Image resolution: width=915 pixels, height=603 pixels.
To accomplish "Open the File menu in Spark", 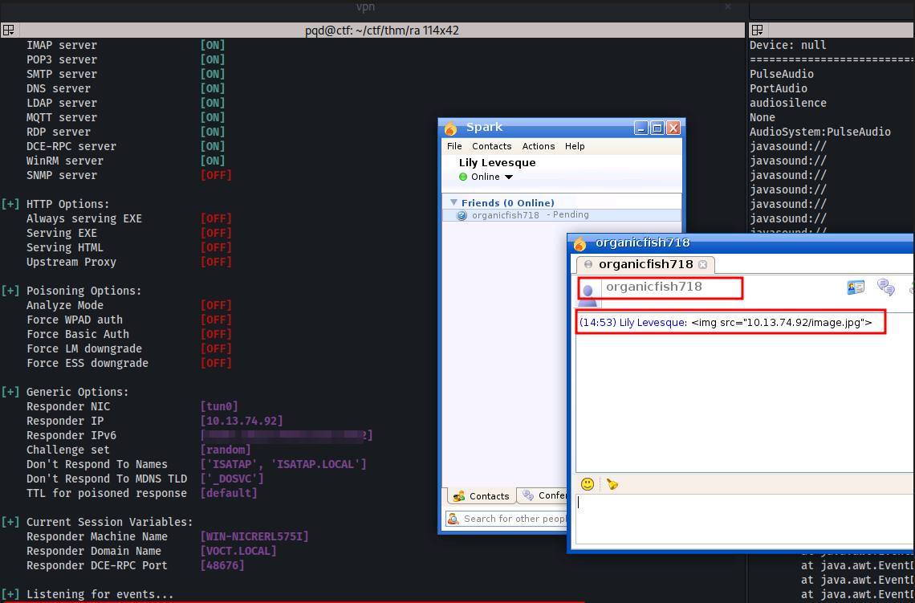I will click(x=454, y=146).
